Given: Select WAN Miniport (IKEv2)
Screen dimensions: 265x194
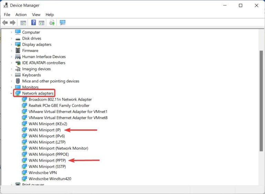Looking at the screenshot, I should coord(48,124).
